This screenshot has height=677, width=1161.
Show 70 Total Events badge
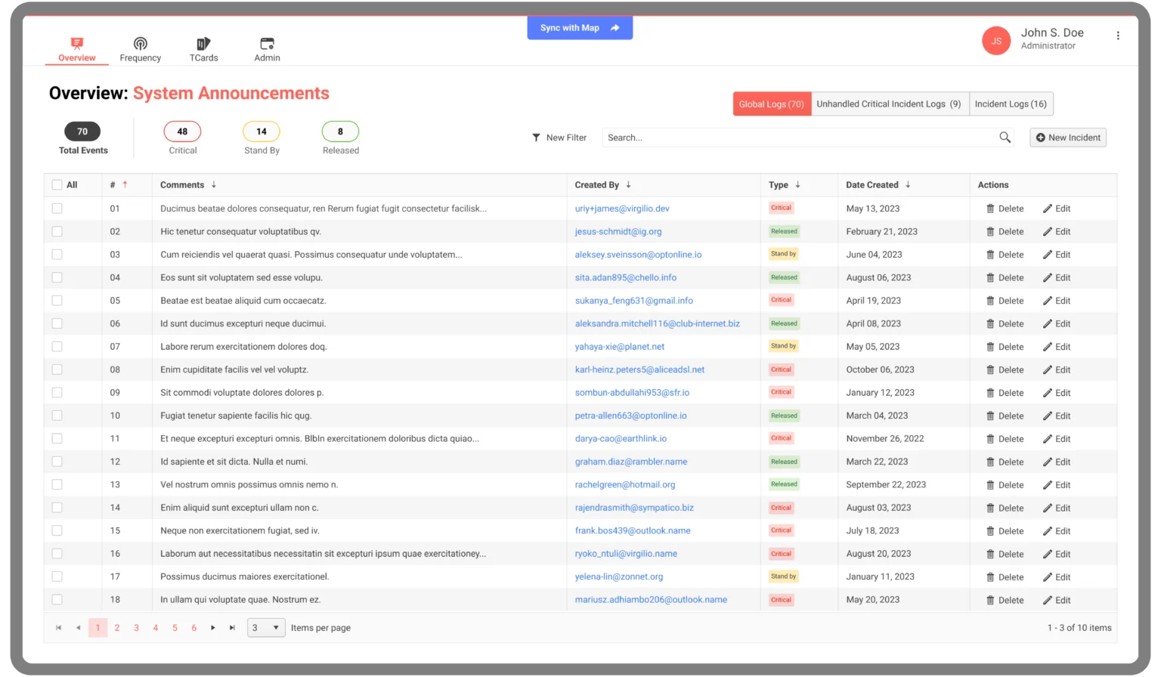[82, 131]
